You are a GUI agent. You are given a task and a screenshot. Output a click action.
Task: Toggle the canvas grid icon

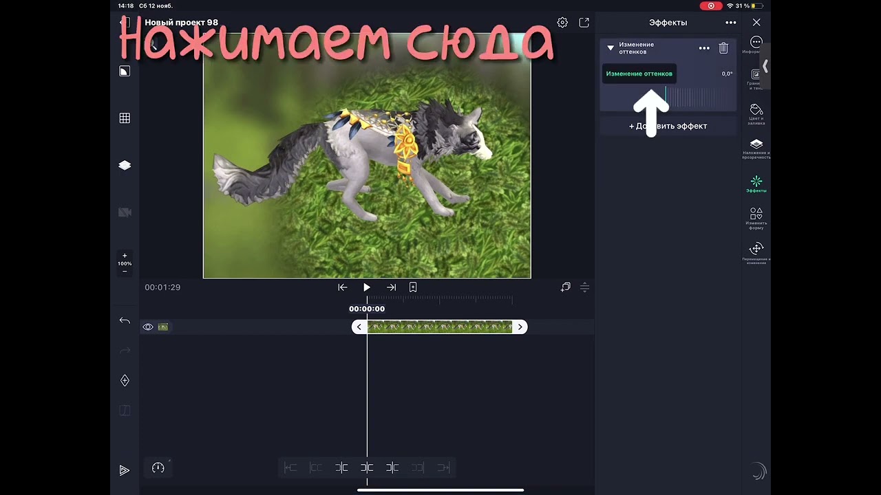point(125,118)
